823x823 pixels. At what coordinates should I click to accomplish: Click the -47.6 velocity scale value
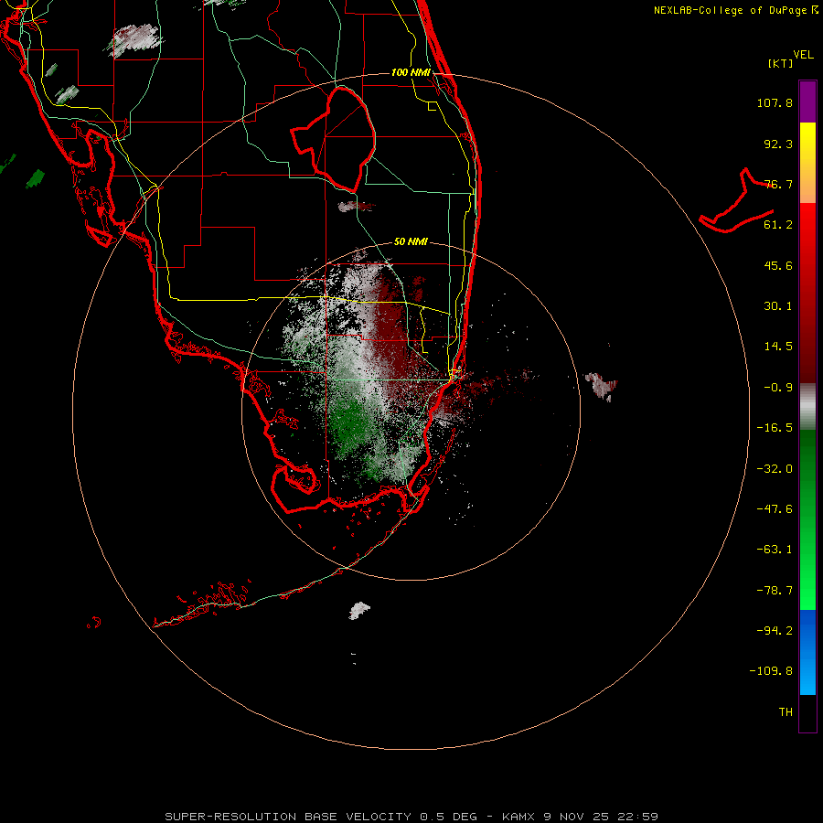775,509
